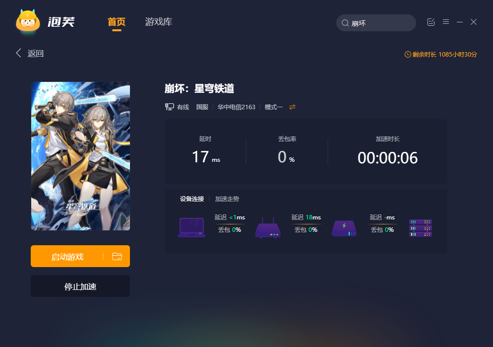The image size is (493, 347).
Task: Open game folder icon on launch button
Action: click(x=117, y=256)
